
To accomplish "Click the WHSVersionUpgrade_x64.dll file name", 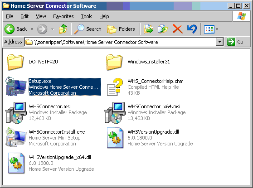I will pyautogui.click(x=60, y=157).
